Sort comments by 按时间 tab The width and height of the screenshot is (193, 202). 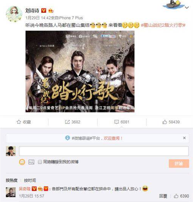coord(30,180)
